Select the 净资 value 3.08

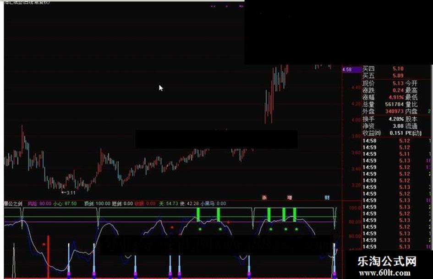[x=398, y=126]
